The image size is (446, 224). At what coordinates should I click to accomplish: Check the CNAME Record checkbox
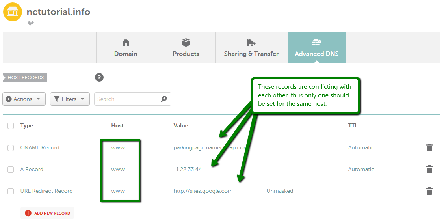(x=11, y=148)
